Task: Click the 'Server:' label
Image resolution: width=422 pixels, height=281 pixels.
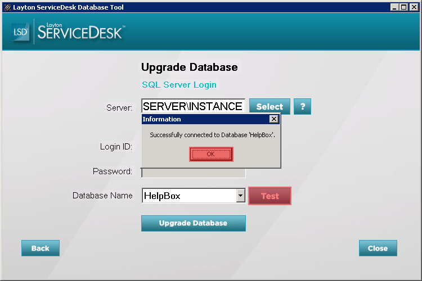Action: 119,108
